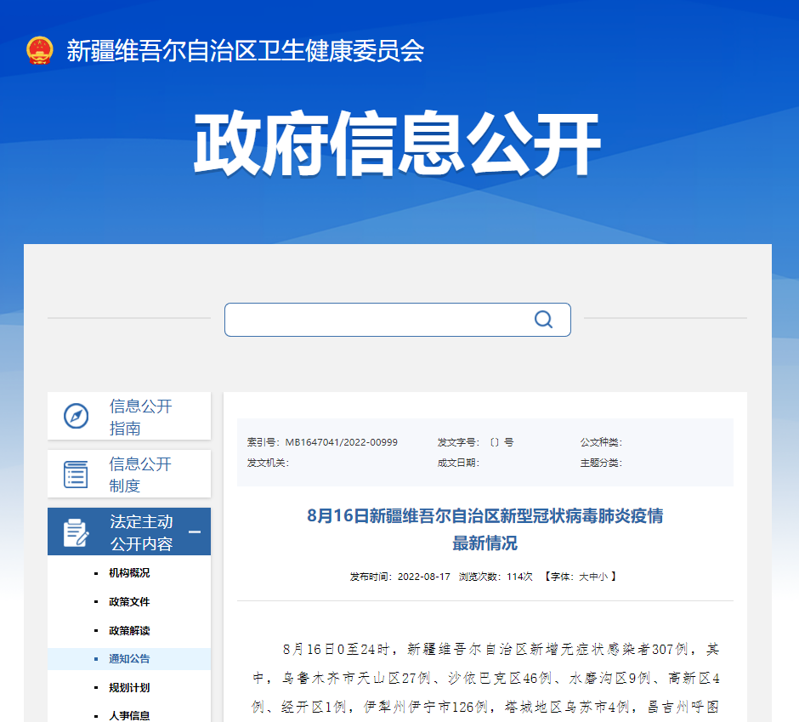The height and width of the screenshot is (722, 799).
Task: Select 政策文件 in the sidebar
Action: pyautogui.click(x=129, y=602)
